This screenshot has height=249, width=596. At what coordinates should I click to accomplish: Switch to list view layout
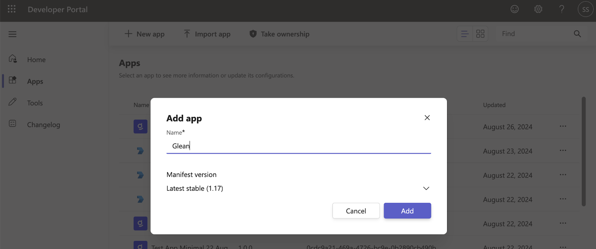[x=465, y=34]
